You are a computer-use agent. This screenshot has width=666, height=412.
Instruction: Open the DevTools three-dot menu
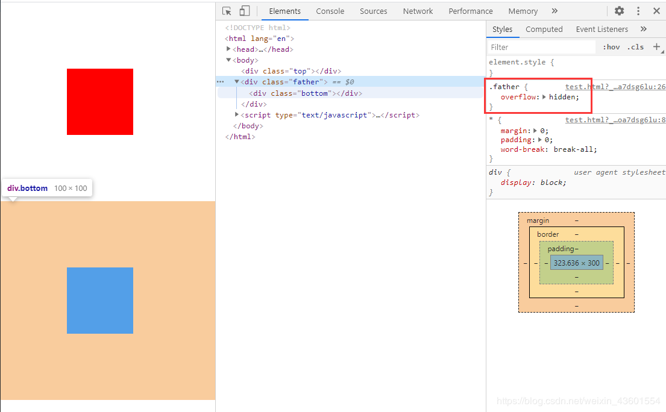(638, 11)
